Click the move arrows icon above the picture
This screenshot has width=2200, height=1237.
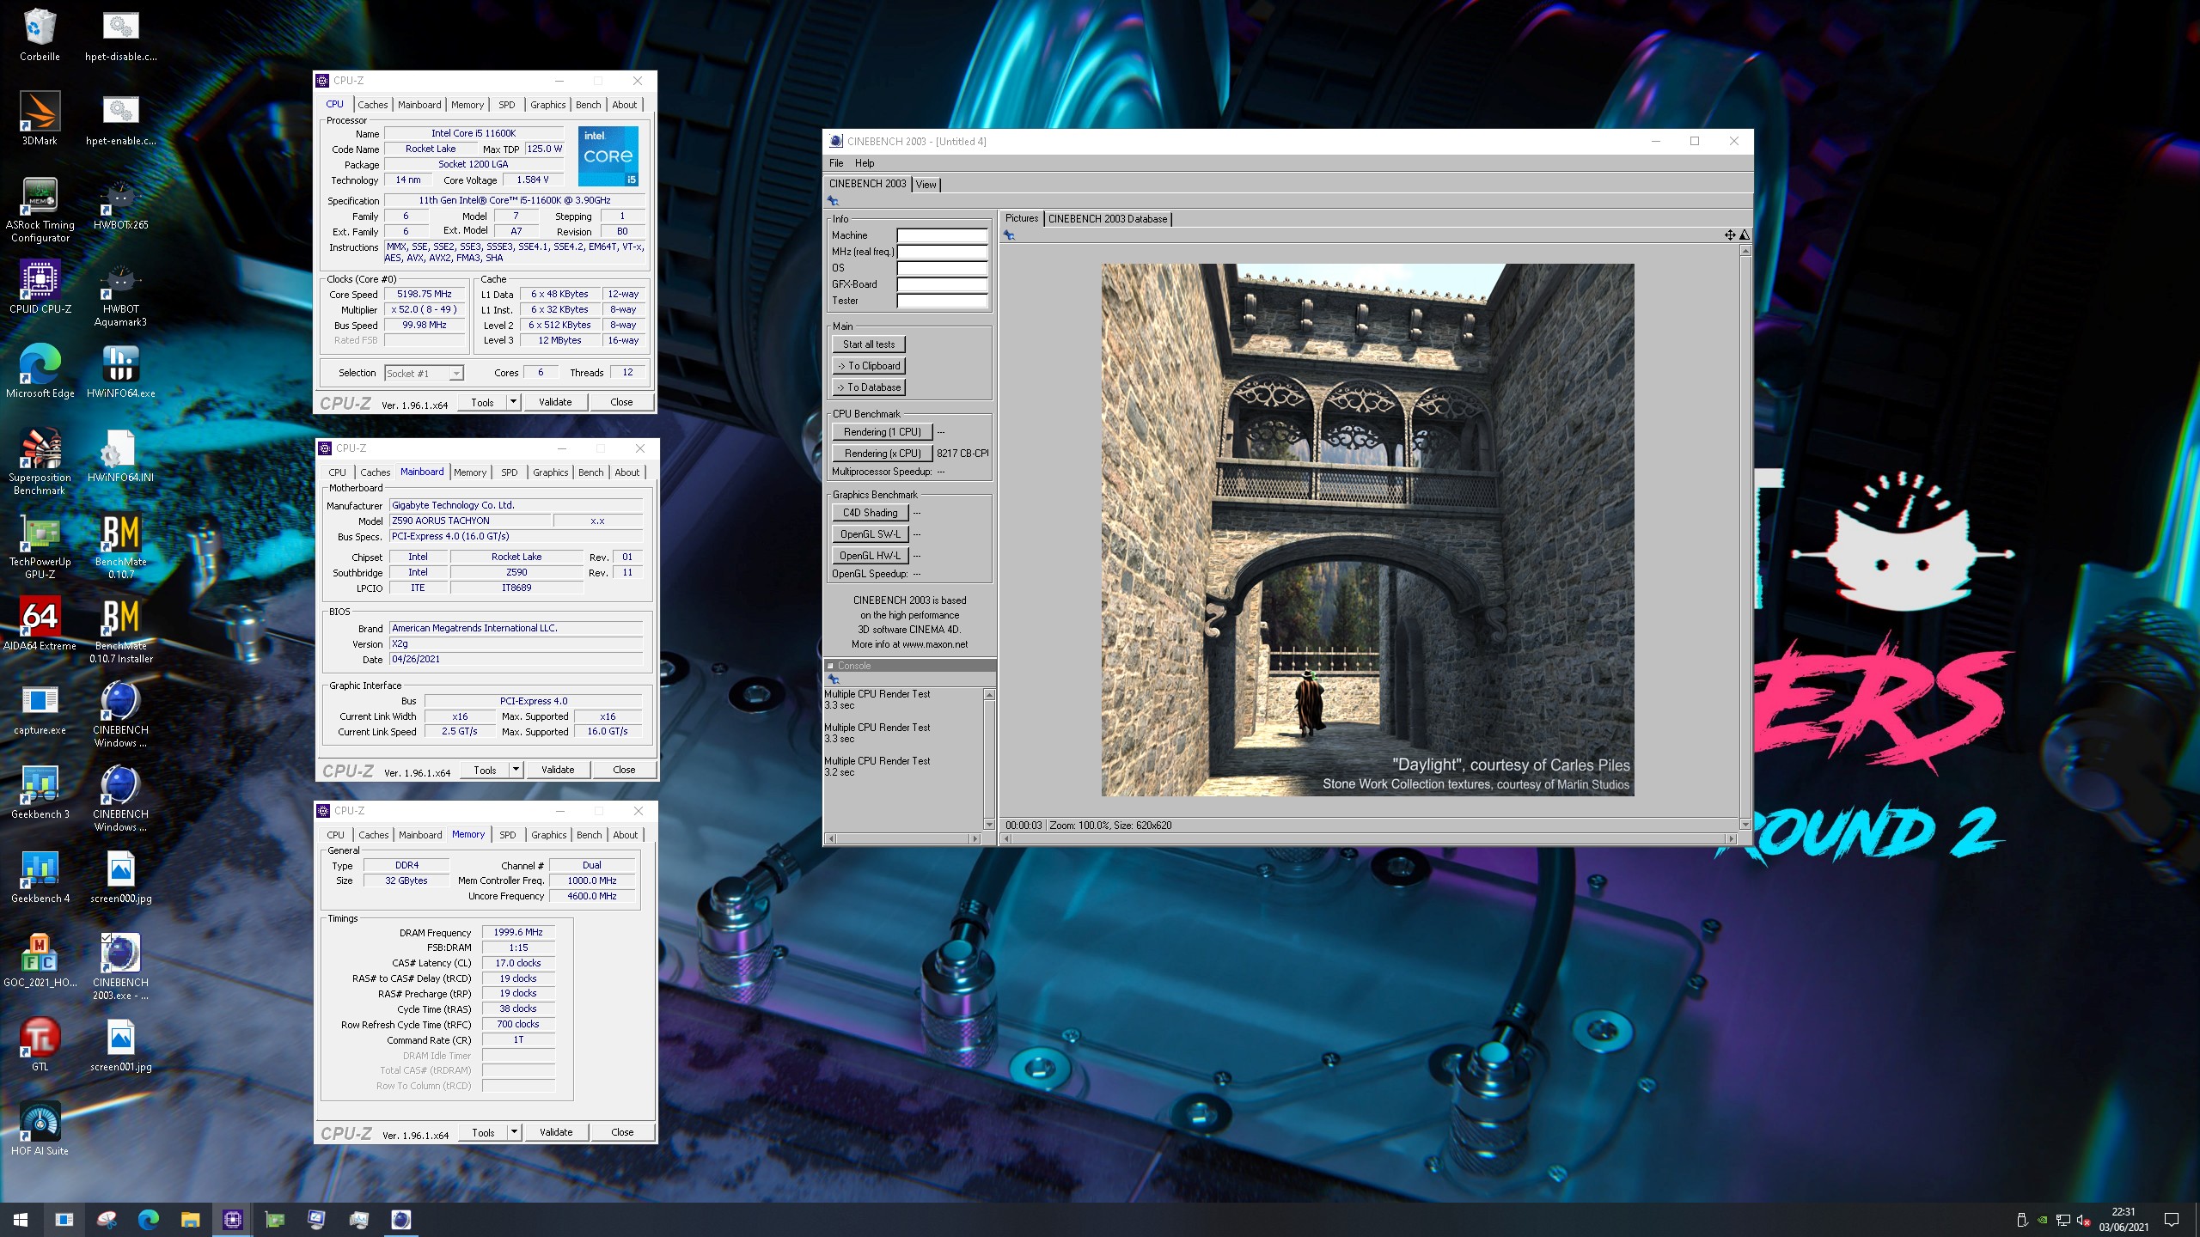1730,235
